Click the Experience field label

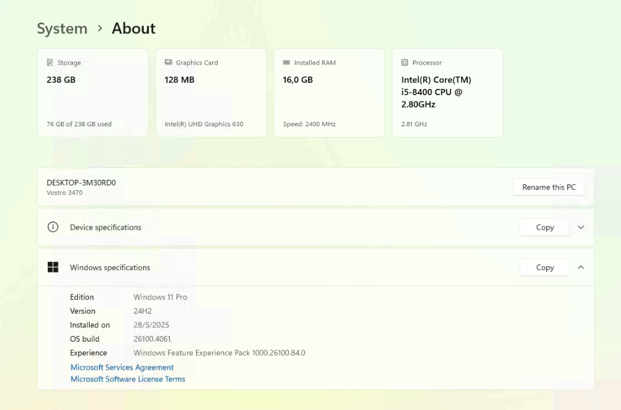point(89,353)
